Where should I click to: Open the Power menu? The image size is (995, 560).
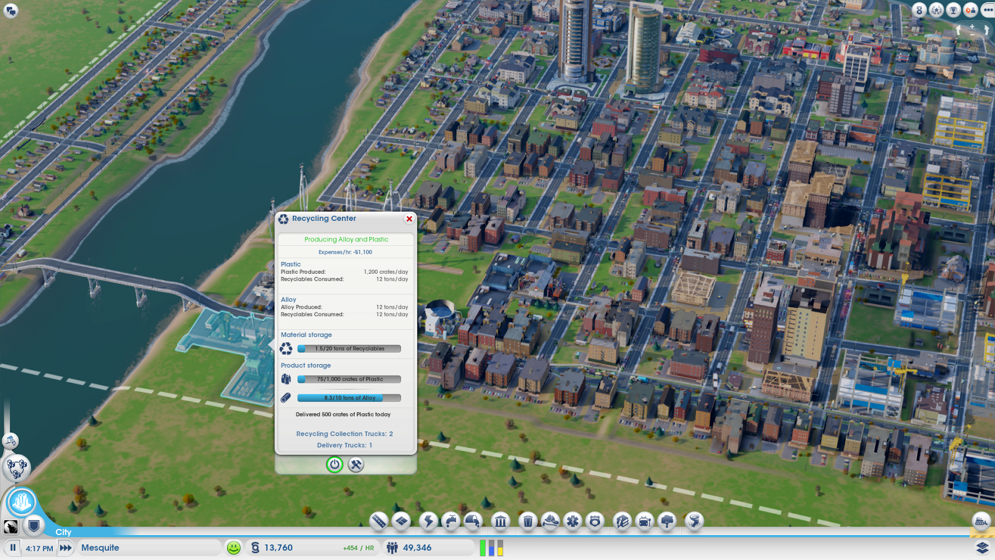[x=428, y=521]
